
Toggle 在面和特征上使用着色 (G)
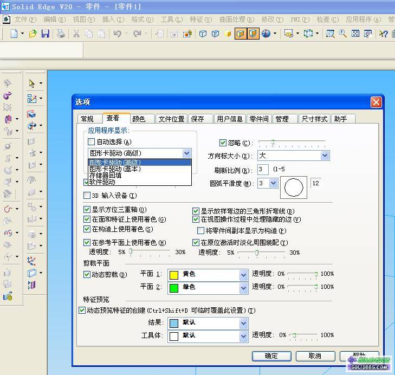click(x=87, y=219)
